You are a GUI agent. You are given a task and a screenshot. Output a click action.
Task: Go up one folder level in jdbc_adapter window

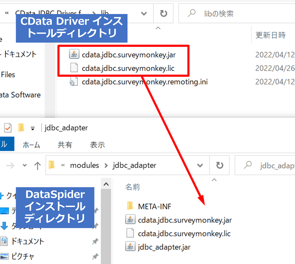[x=37, y=166]
